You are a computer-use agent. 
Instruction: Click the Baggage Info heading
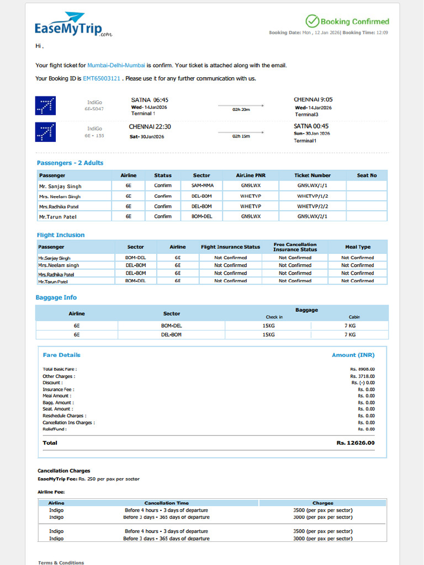point(56,297)
